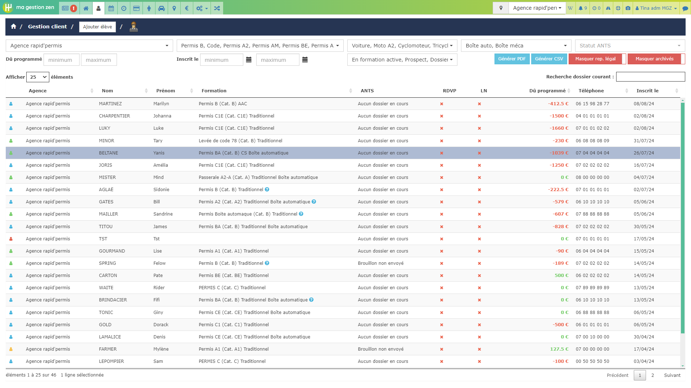This screenshot has width=691, height=388.
Task: Open the client management person icon
Action: tap(99, 8)
